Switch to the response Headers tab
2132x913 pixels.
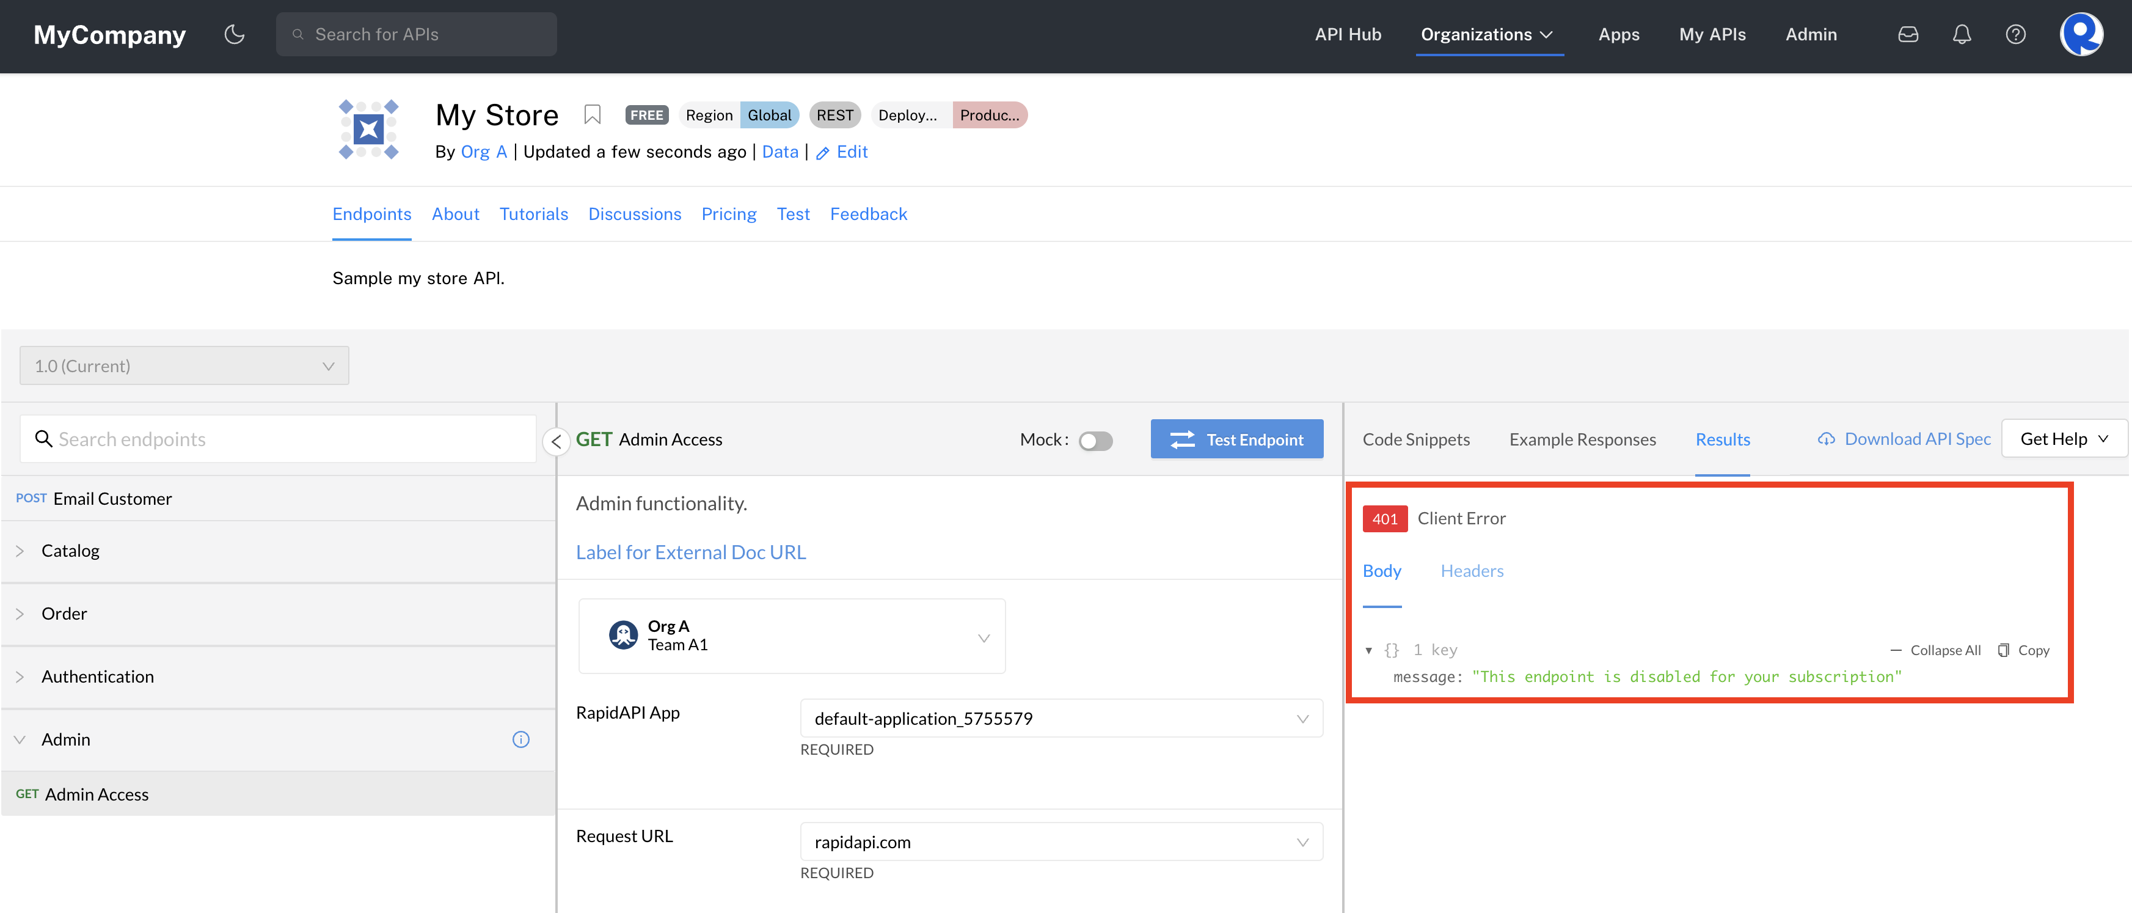click(1472, 571)
